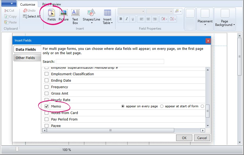Add a Text Box
Image resolution: width=244 pixels, height=155 pixels.
[75, 16]
